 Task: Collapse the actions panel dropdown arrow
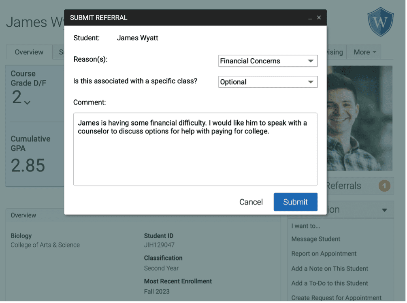[384, 210]
